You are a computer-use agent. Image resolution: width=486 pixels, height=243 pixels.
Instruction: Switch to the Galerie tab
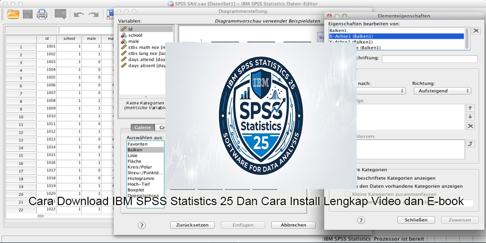point(142,127)
